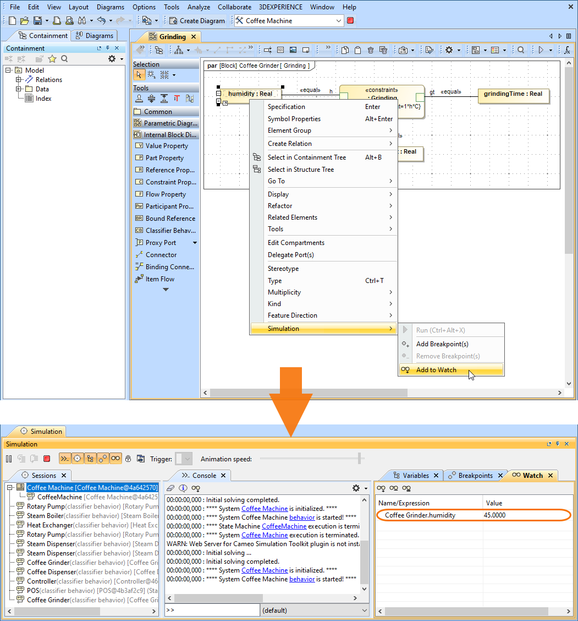578x621 pixels.
Task: Toggle the Breakpoints panel button in Simulation toolbar
Action: [x=103, y=459]
